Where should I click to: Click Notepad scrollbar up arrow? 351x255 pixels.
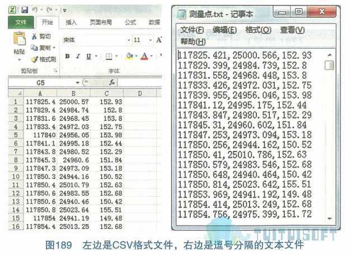point(330,55)
